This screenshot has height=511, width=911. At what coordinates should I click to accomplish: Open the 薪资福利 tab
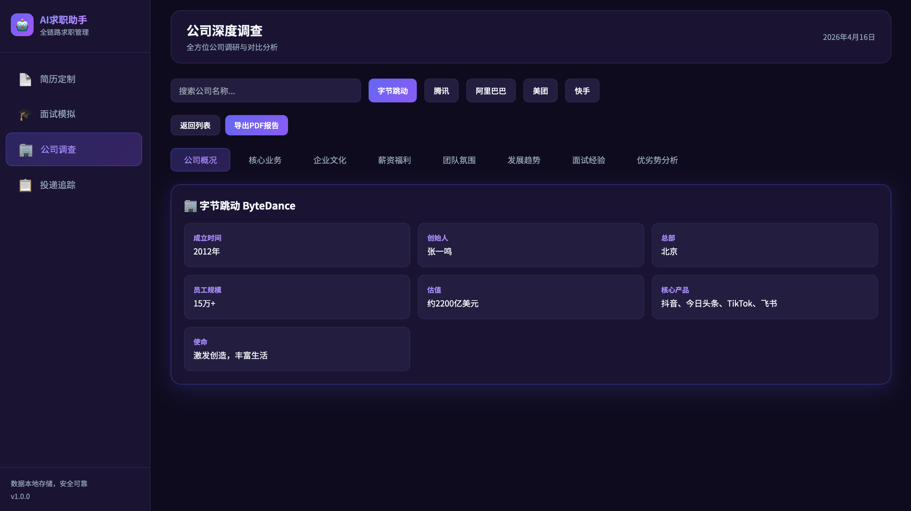pyautogui.click(x=394, y=160)
